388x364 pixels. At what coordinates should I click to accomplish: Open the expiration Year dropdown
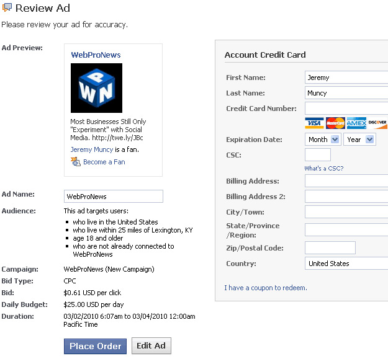[360, 140]
